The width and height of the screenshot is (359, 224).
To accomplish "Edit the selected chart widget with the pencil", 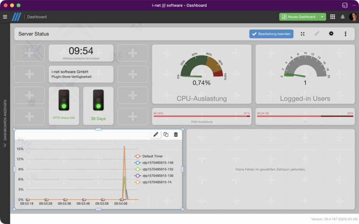I will click(x=156, y=134).
